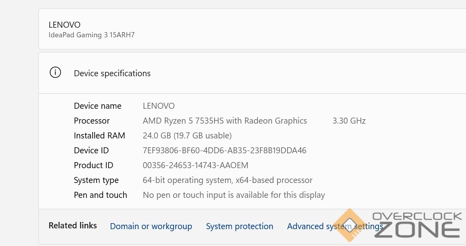Click the No pen or touch input text
This screenshot has width=466, height=246.
click(x=233, y=195)
